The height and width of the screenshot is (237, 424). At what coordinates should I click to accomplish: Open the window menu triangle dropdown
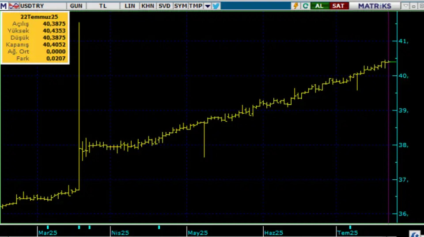point(405,6)
